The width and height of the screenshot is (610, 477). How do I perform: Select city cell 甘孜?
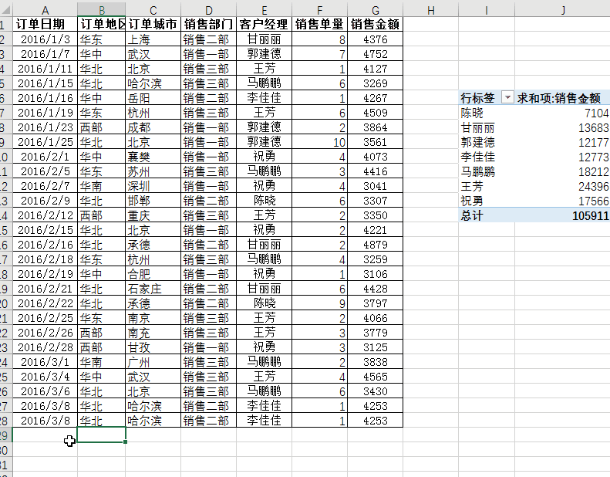tap(153, 347)
